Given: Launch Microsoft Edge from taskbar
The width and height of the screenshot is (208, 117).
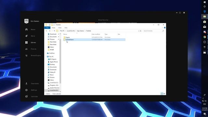Looking at the screenshot, I should tap(204, 12).
